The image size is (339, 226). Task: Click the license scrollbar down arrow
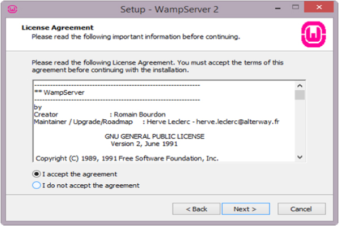(x=299, y=157)
